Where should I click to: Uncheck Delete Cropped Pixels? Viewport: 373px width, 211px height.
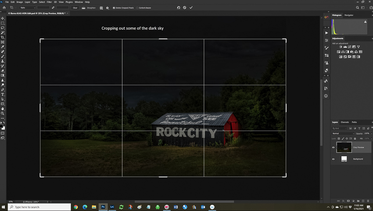[x=114, y=8]
